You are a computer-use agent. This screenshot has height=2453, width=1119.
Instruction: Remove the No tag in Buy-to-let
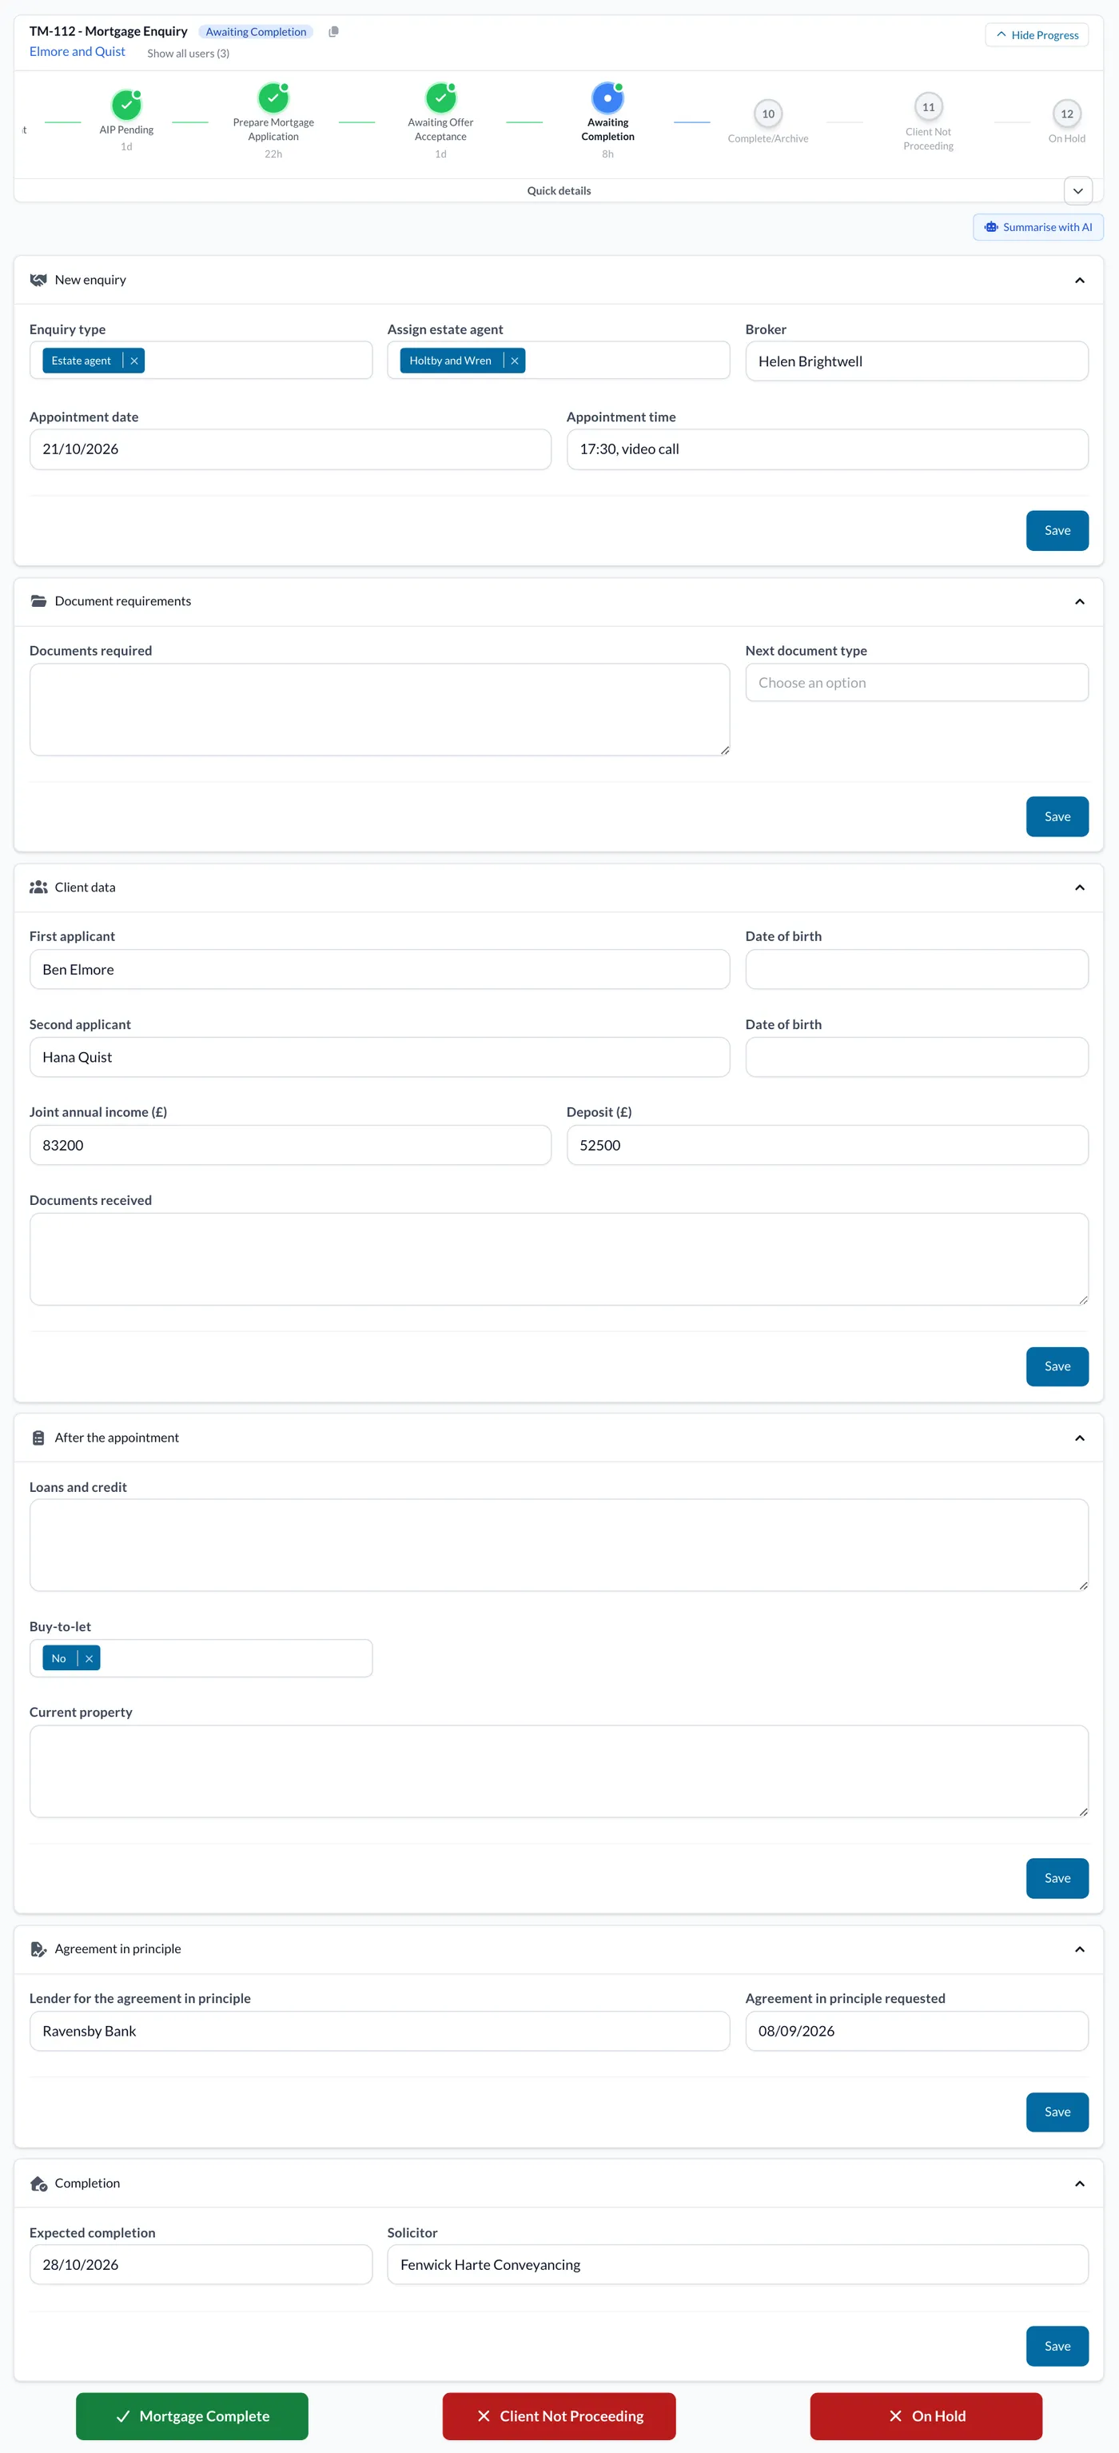[89, 1658]
